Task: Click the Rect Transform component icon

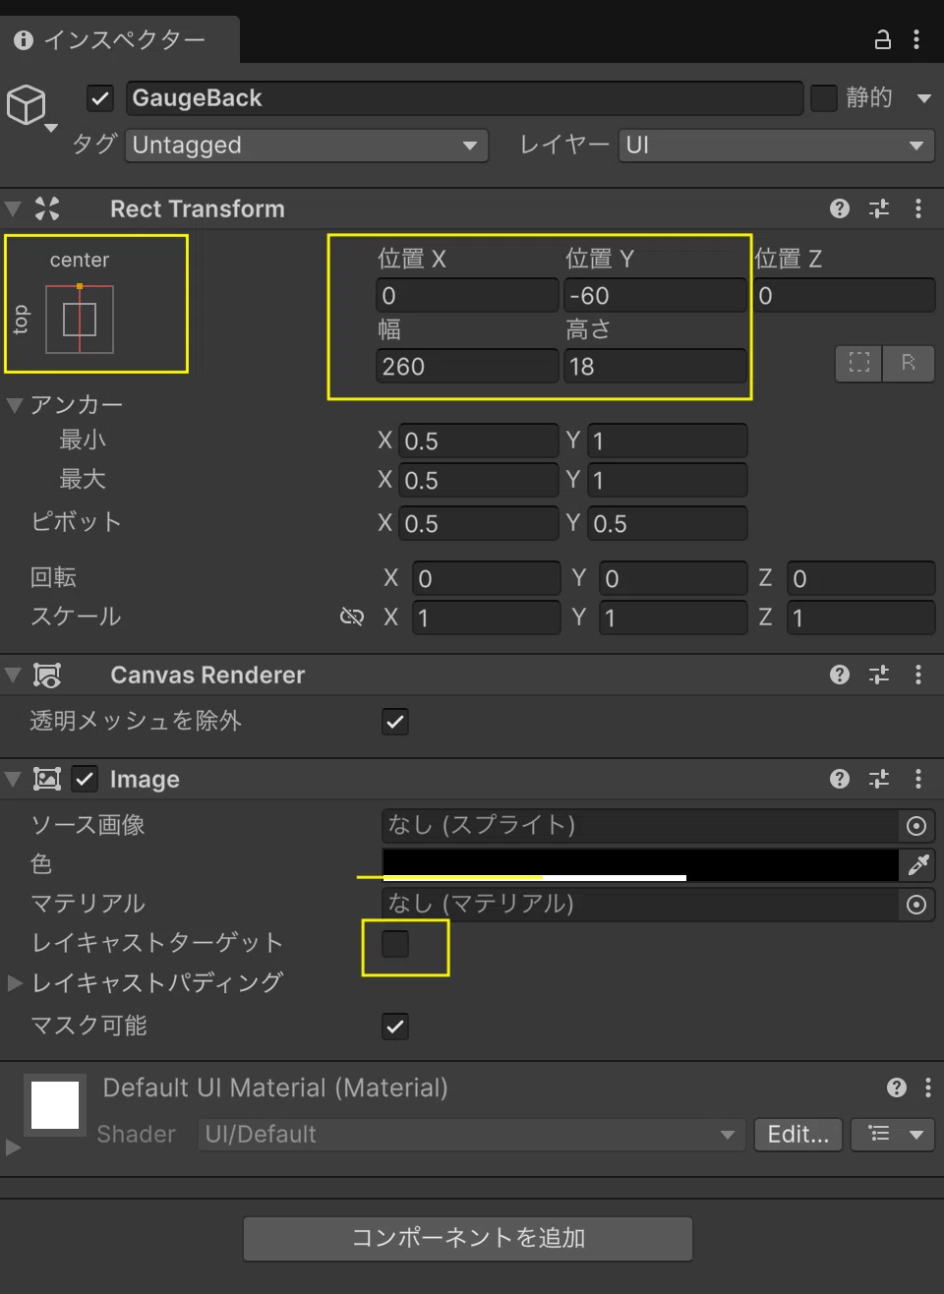Action: 47,208
